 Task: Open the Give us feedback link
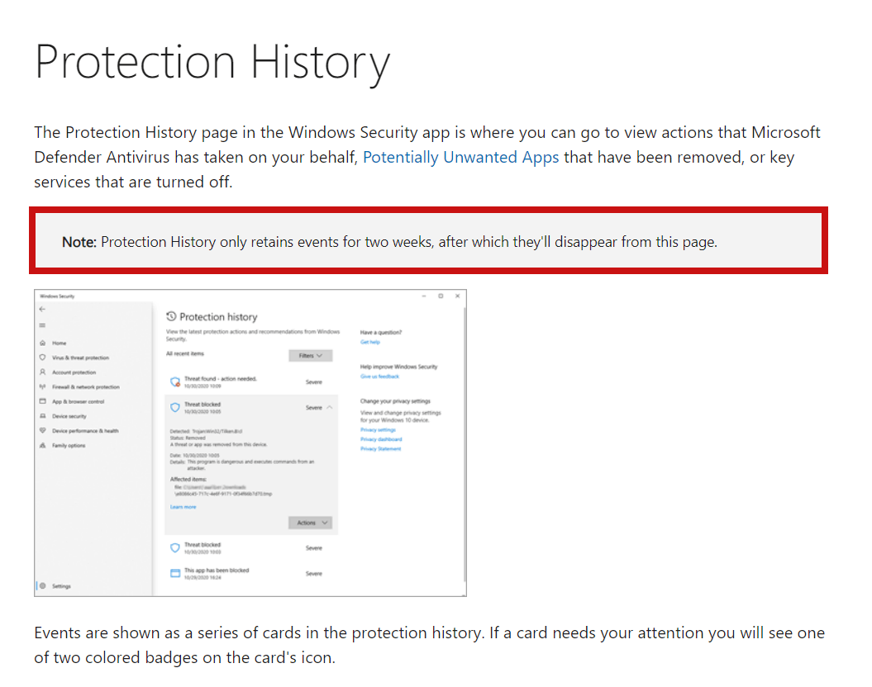coord(380,377)
